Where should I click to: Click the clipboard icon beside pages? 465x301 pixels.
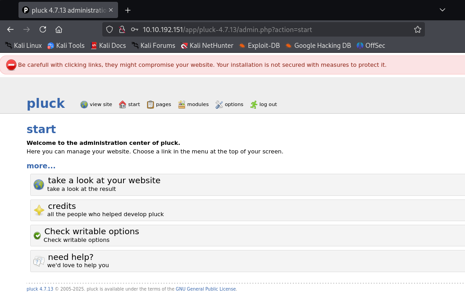coord(150,105)
